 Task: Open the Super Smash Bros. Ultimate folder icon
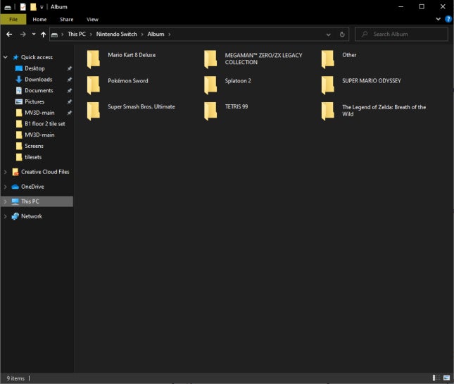tap(93, 111)
